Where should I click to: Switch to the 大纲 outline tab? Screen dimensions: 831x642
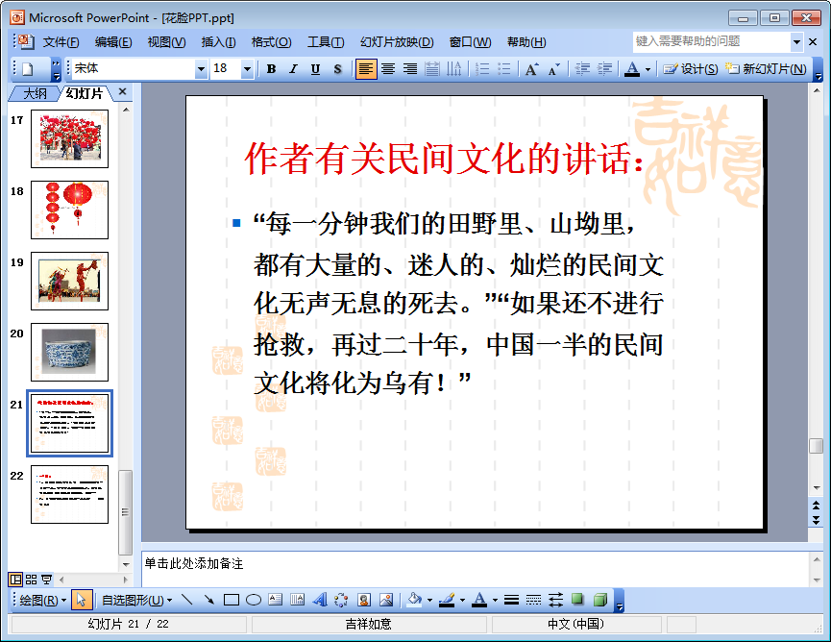pyautogui.click(x=35, y=93)
